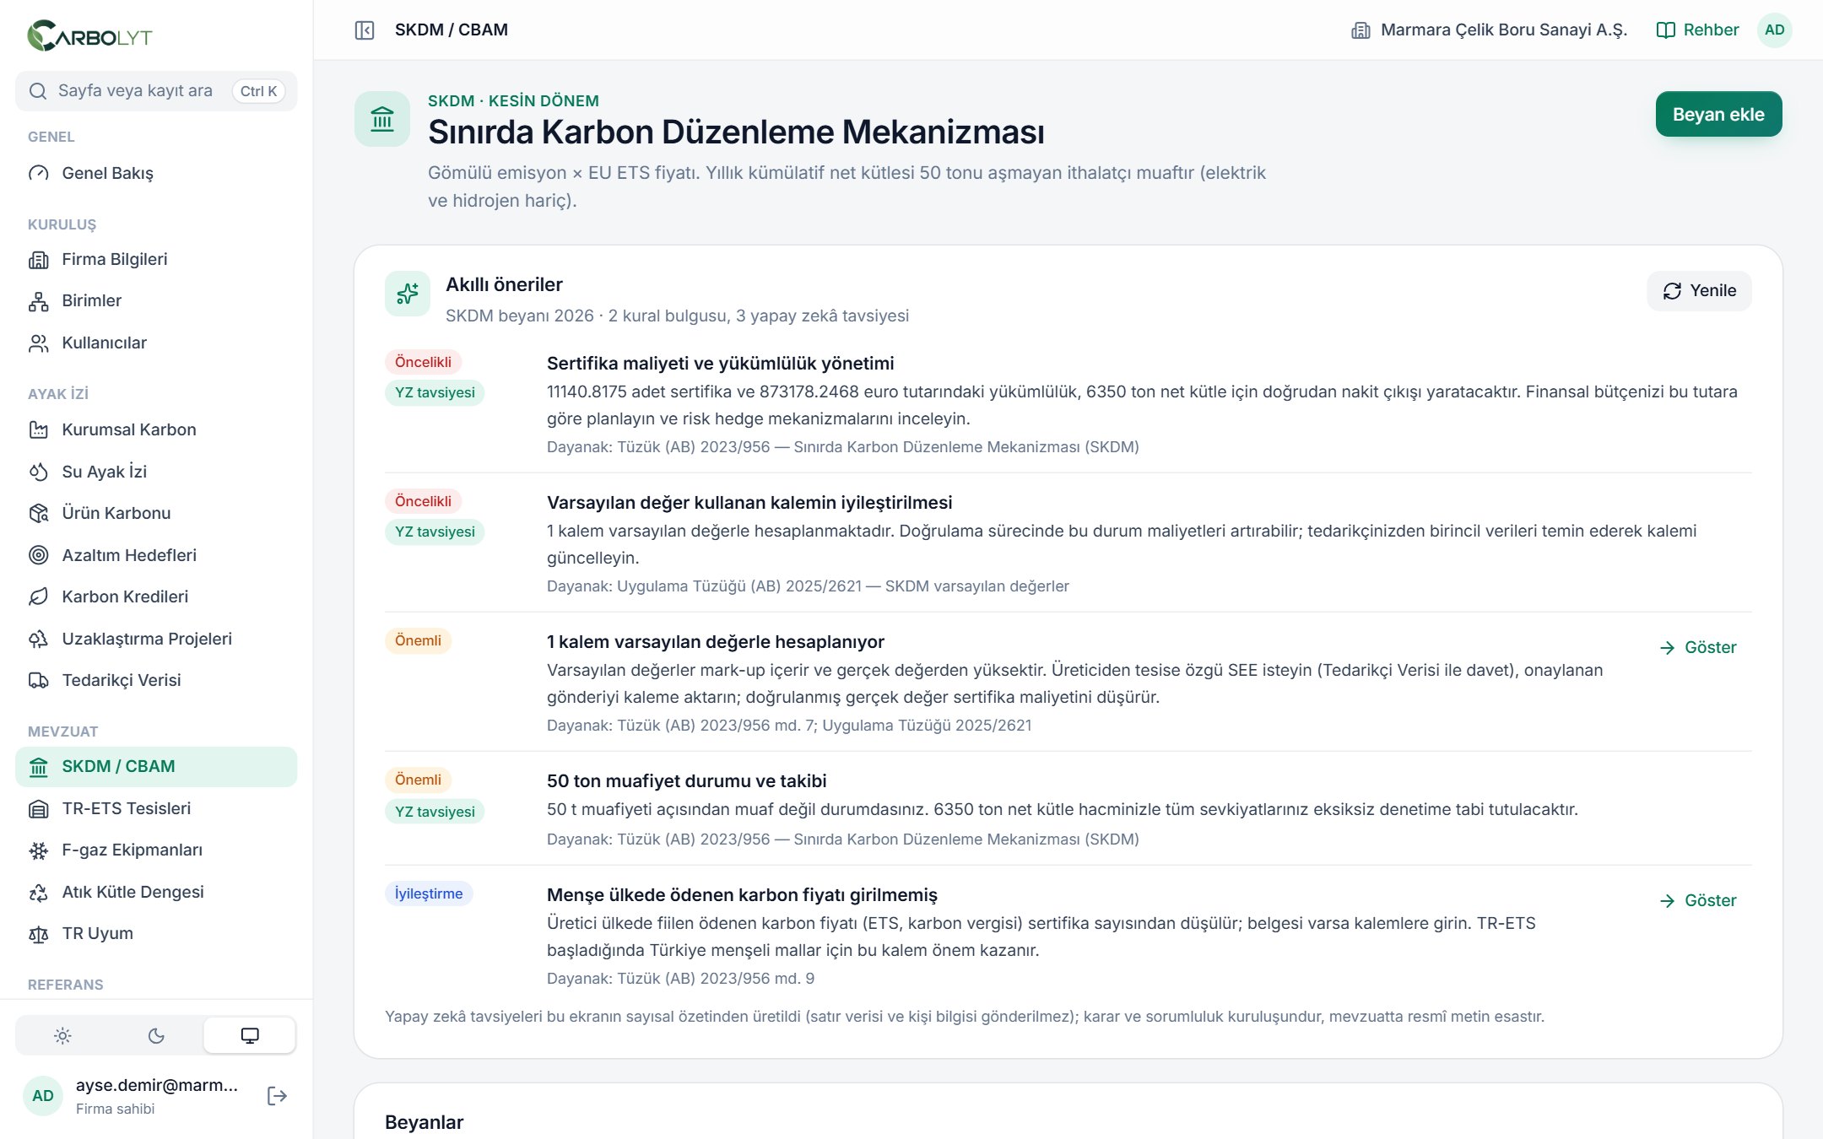Click the Atık Kütle Dengesi recycle icon
This screenshot has height=1139, width=1823.
tap(39, 892)
